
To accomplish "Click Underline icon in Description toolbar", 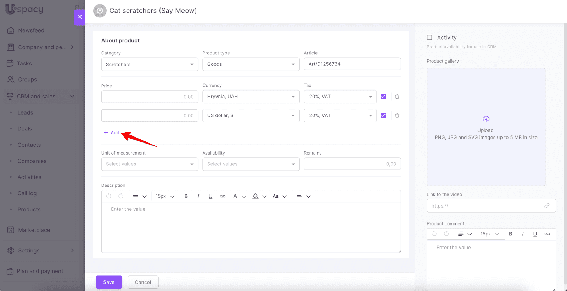I will 210,196.
